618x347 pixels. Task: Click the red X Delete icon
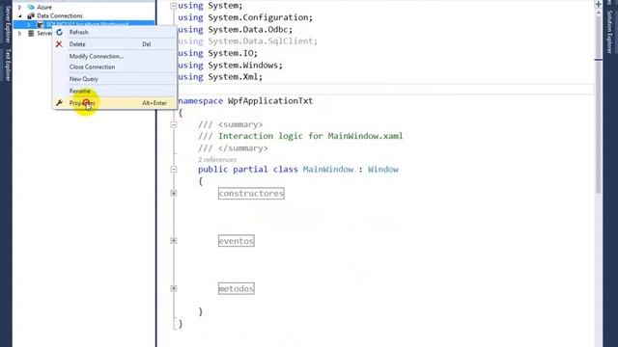(59, 44)
